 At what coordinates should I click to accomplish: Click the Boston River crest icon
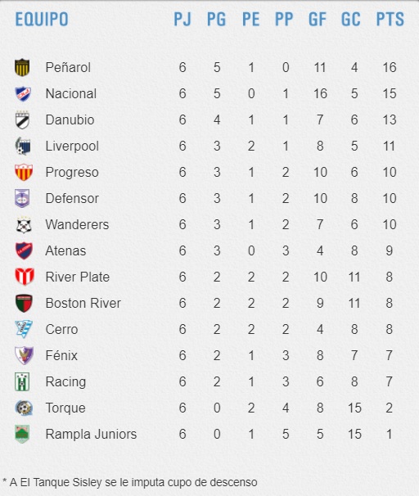click(x=24, y=303)
